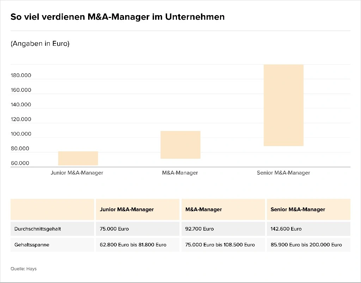Image resolution: width=361 pixels, height=283 pixels.
Task: Select the Gehaltsspanne row label
Action: [32, 245]
